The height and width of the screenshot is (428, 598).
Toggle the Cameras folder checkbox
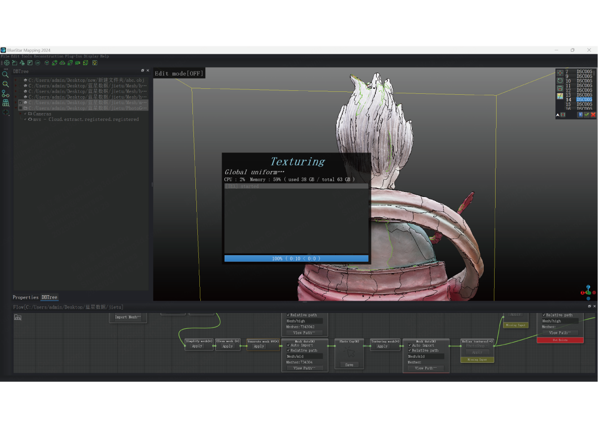25,114
